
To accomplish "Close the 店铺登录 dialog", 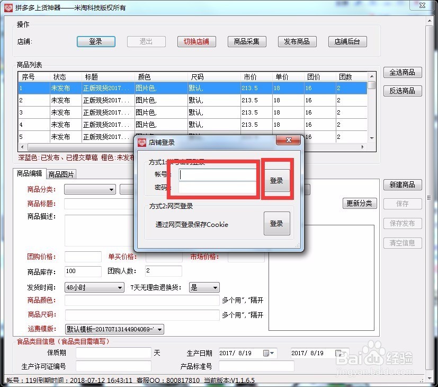I will [x=289, y=140].
